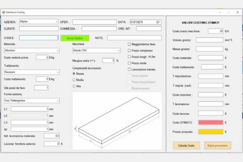Select the Media complexity radio button
The image size is (243, 162).
tap(74, 80)
